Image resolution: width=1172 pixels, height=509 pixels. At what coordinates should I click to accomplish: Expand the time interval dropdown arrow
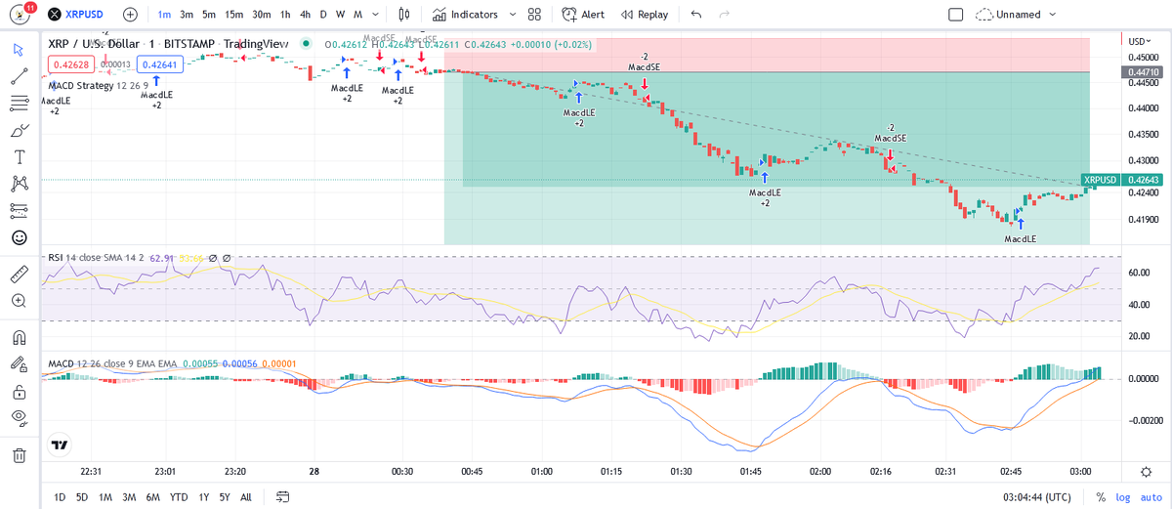(x=377, y=15)
